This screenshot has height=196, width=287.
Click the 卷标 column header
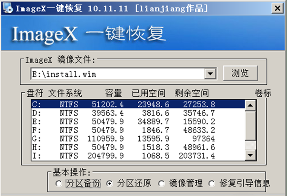(x=263, y=93)
